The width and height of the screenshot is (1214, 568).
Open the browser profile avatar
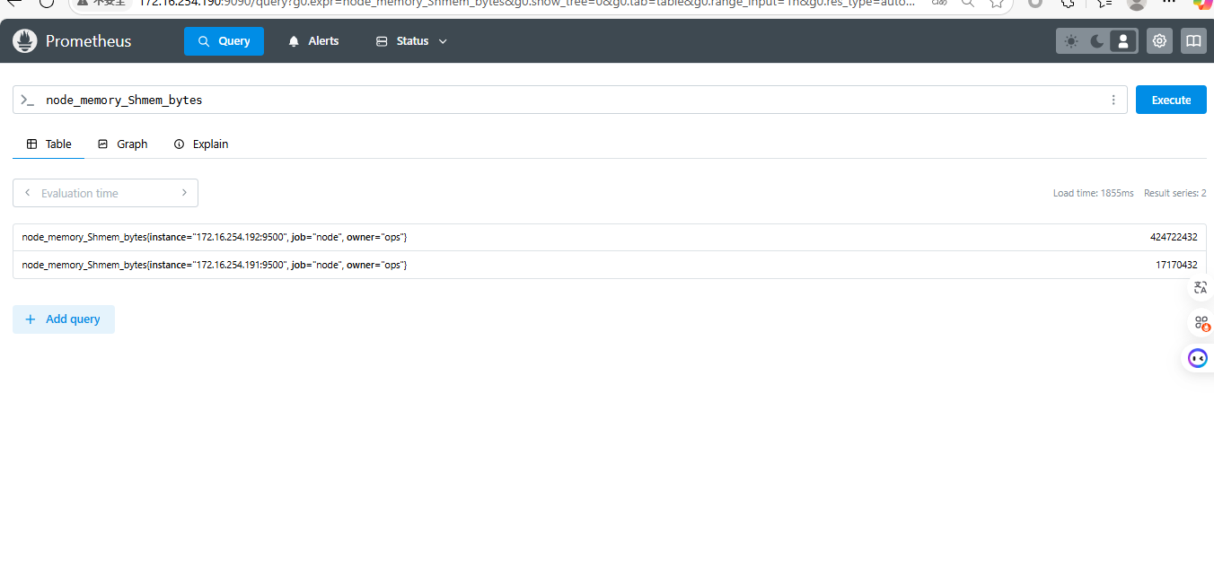(x=1137, y=4)
